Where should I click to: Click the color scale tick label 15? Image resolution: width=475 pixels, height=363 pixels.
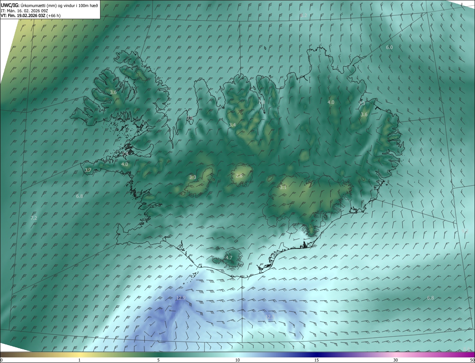click(317, 360)
